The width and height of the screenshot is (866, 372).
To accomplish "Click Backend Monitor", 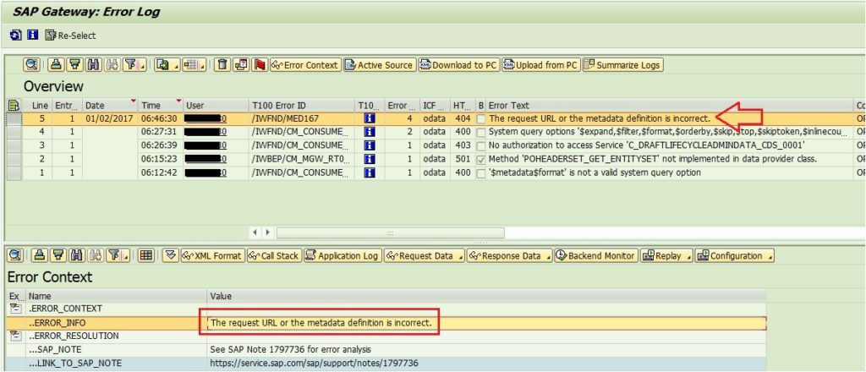I will (x=596, y=255).
